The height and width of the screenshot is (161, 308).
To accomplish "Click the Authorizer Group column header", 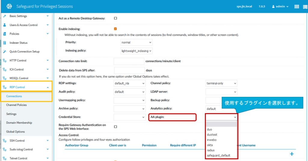I will [77, 145].
